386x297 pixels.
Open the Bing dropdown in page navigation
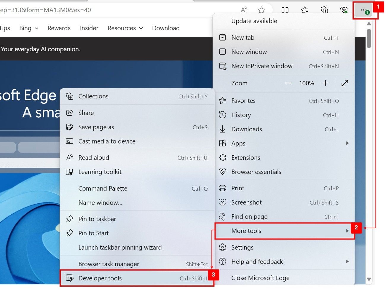point(29,28)
